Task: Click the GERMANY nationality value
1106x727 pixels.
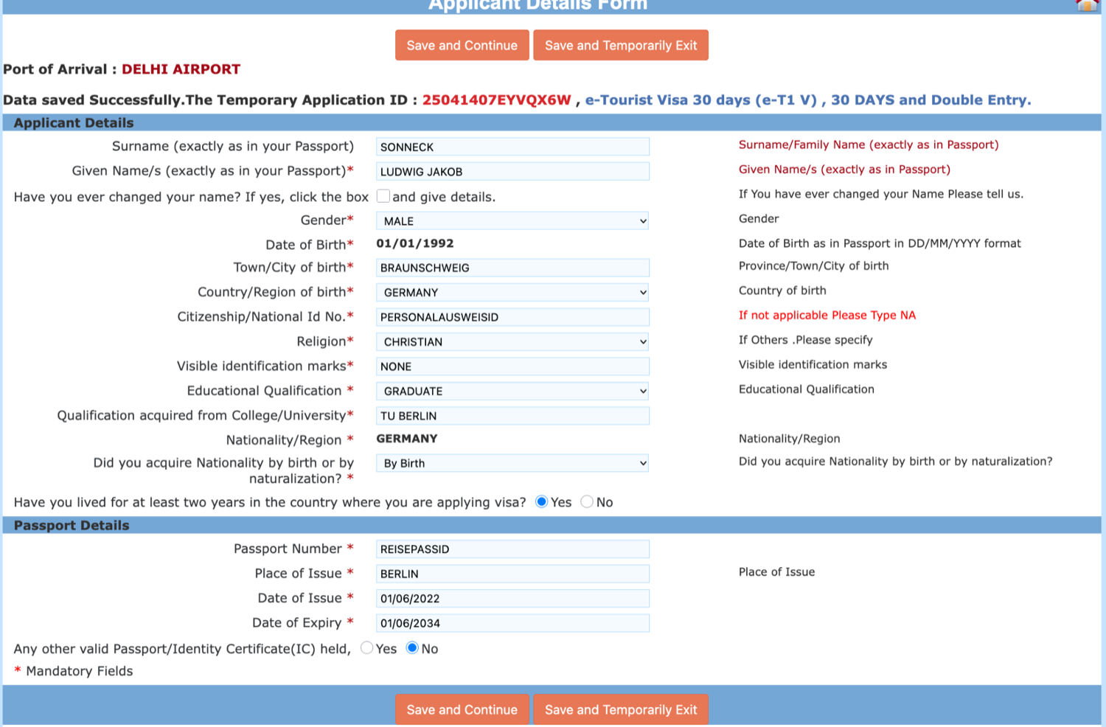Action: point(407,438)
